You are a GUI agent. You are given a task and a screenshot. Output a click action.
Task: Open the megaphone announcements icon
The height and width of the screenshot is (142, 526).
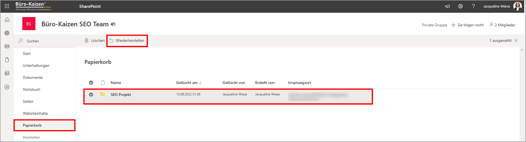tap(447, 6)
